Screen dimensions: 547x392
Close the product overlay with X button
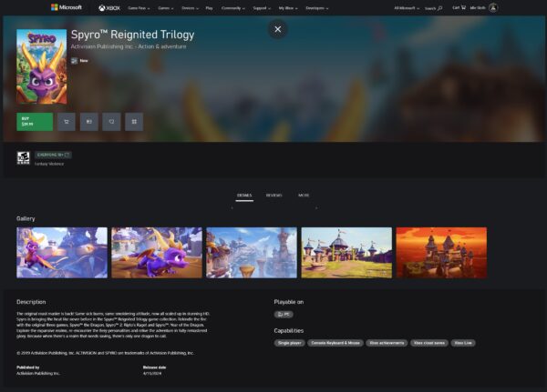pyautogui.click(x=277, y=29)
